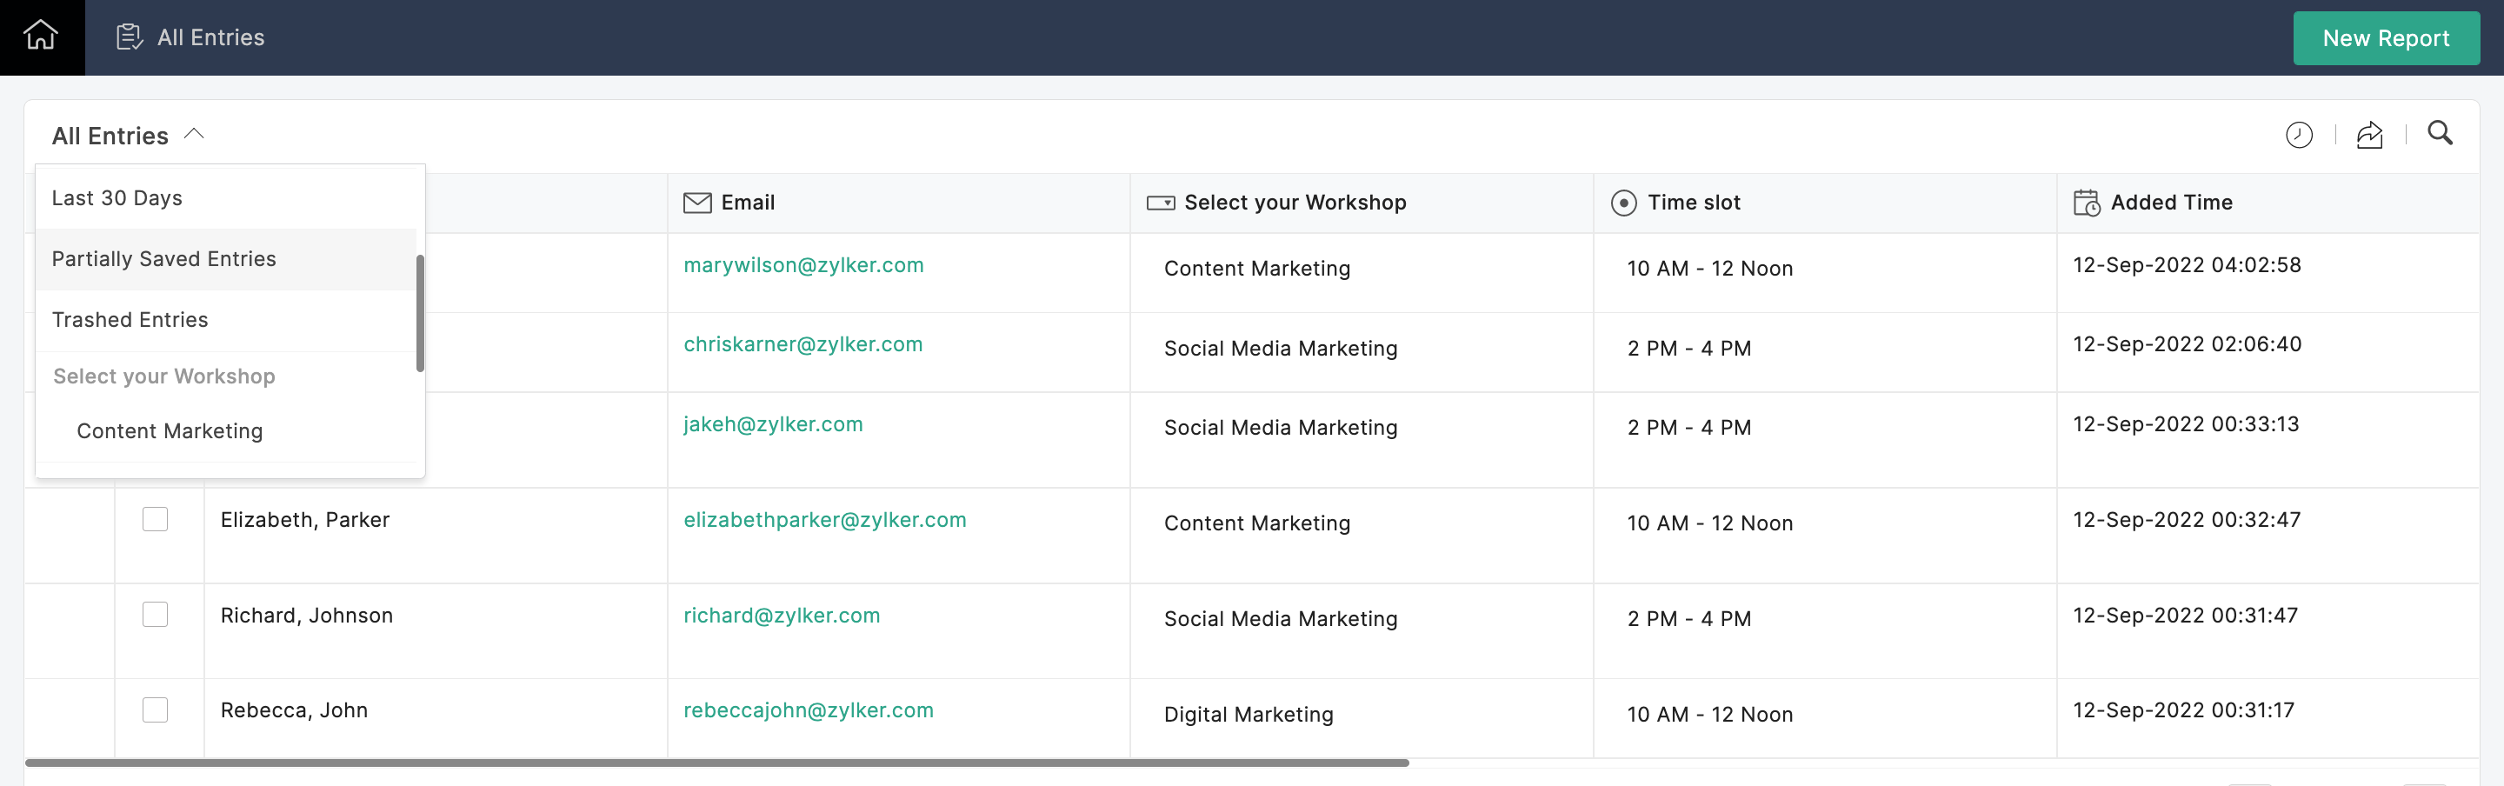Check the Elizabeth, Parker row checkbox
The width and height of the screenshot is (2504, 786).
(x=156, y=519)
